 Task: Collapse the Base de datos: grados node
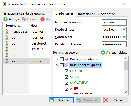point(57,65)
